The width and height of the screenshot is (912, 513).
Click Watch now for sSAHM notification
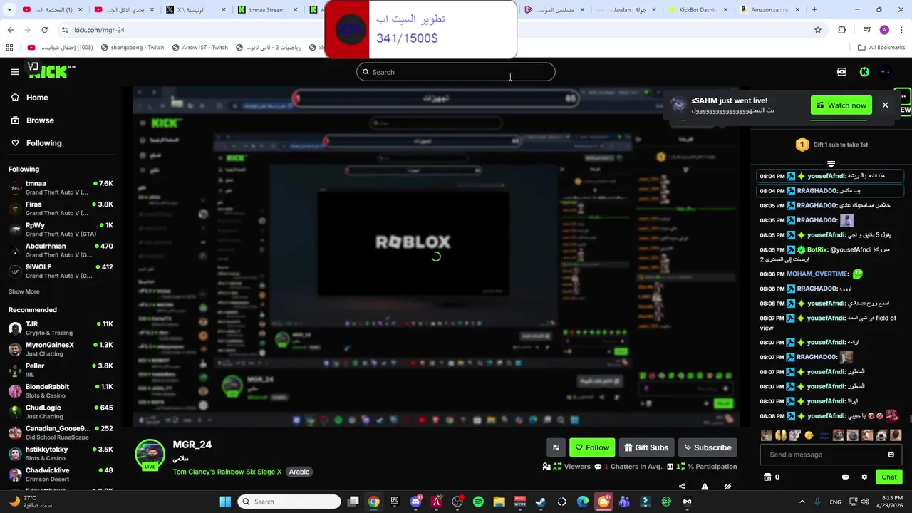841,105
